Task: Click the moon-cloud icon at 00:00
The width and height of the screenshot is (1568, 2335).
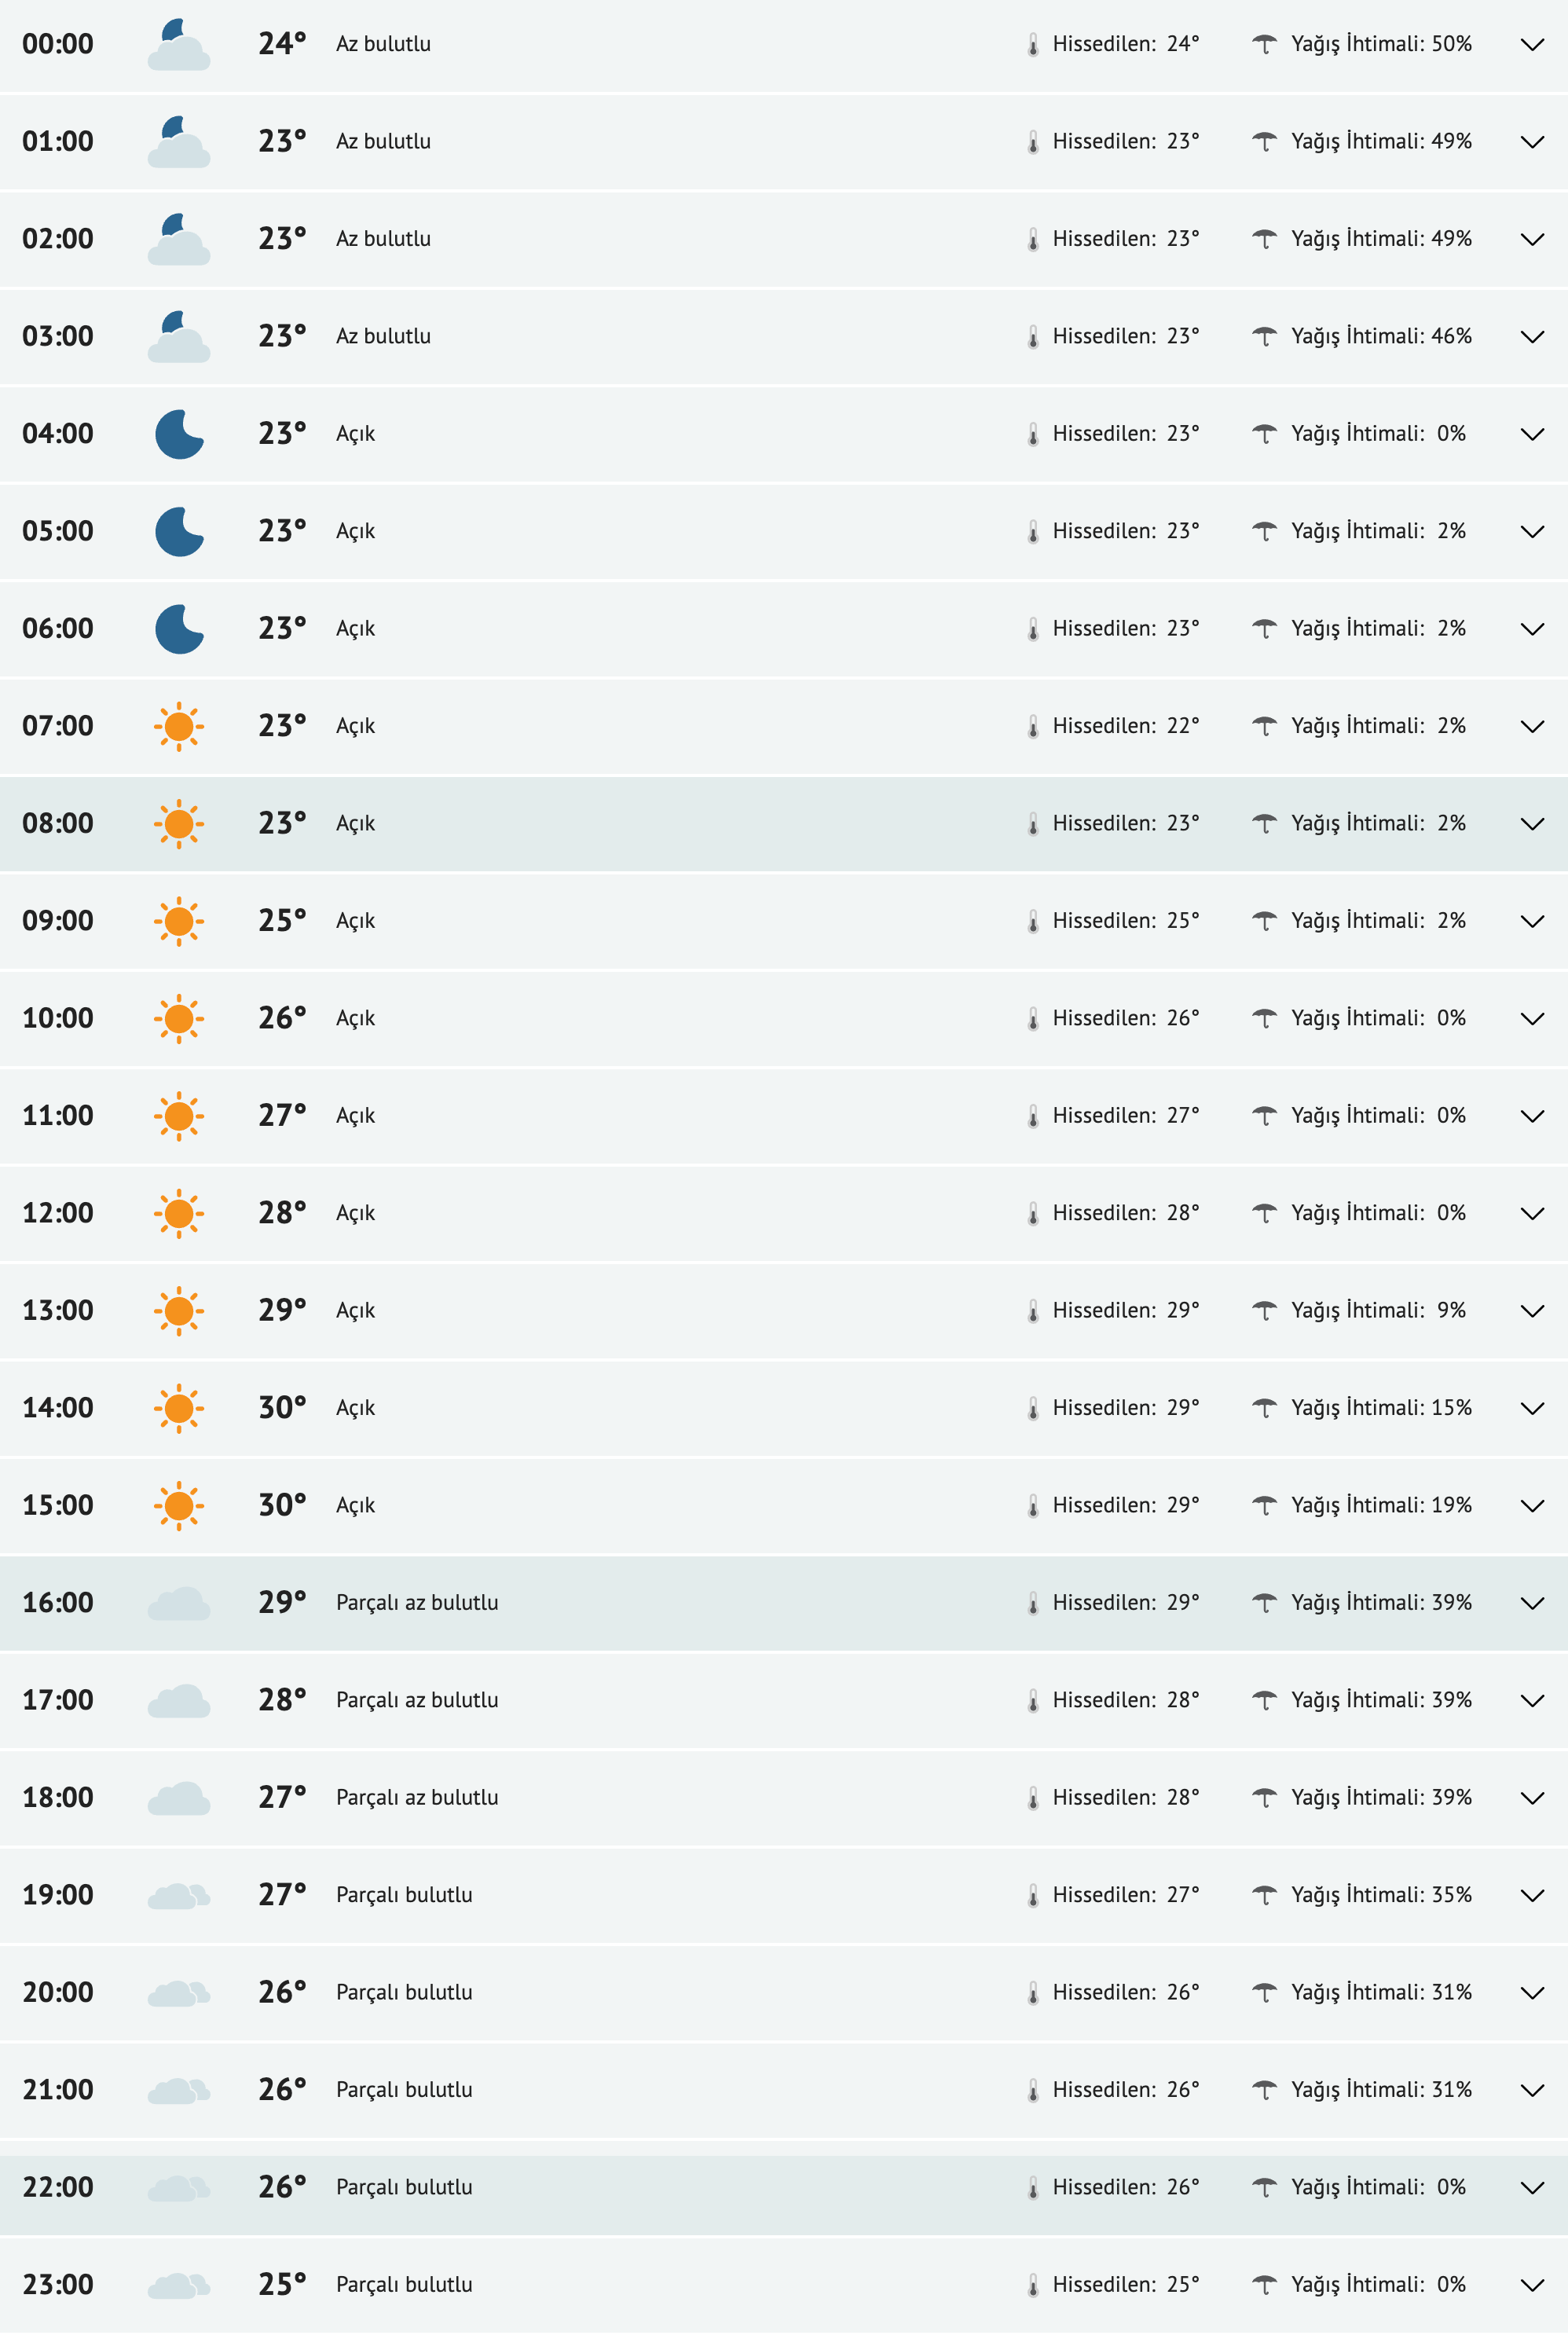Action: [178, 45]
